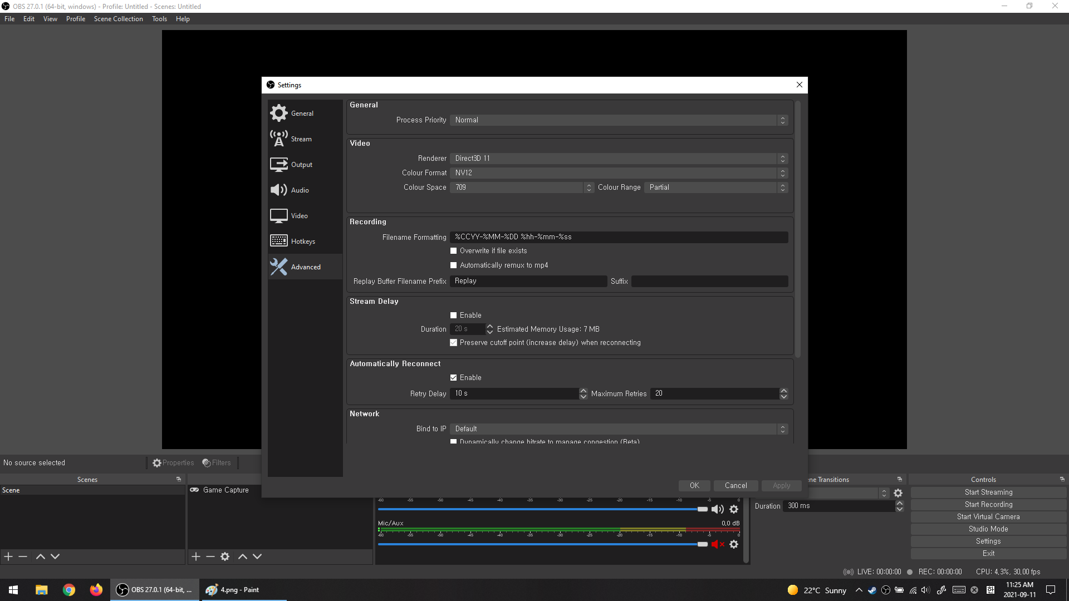
Task: Open the Output settings section
Action: coord(301,165)
